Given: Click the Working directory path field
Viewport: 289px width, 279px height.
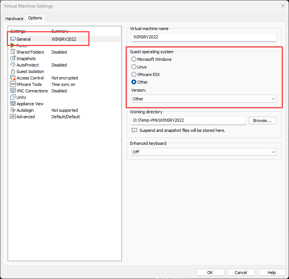Looking at the screenshot, I should pyautogui.click(x=188, y=120).
